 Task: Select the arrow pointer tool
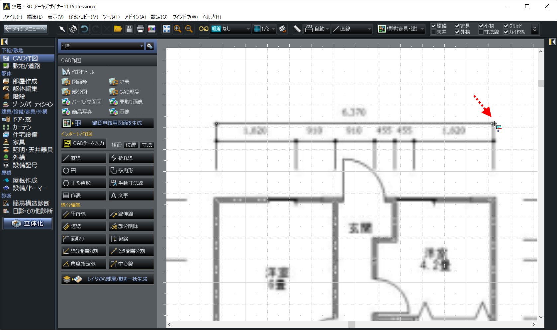coord(62,29)
